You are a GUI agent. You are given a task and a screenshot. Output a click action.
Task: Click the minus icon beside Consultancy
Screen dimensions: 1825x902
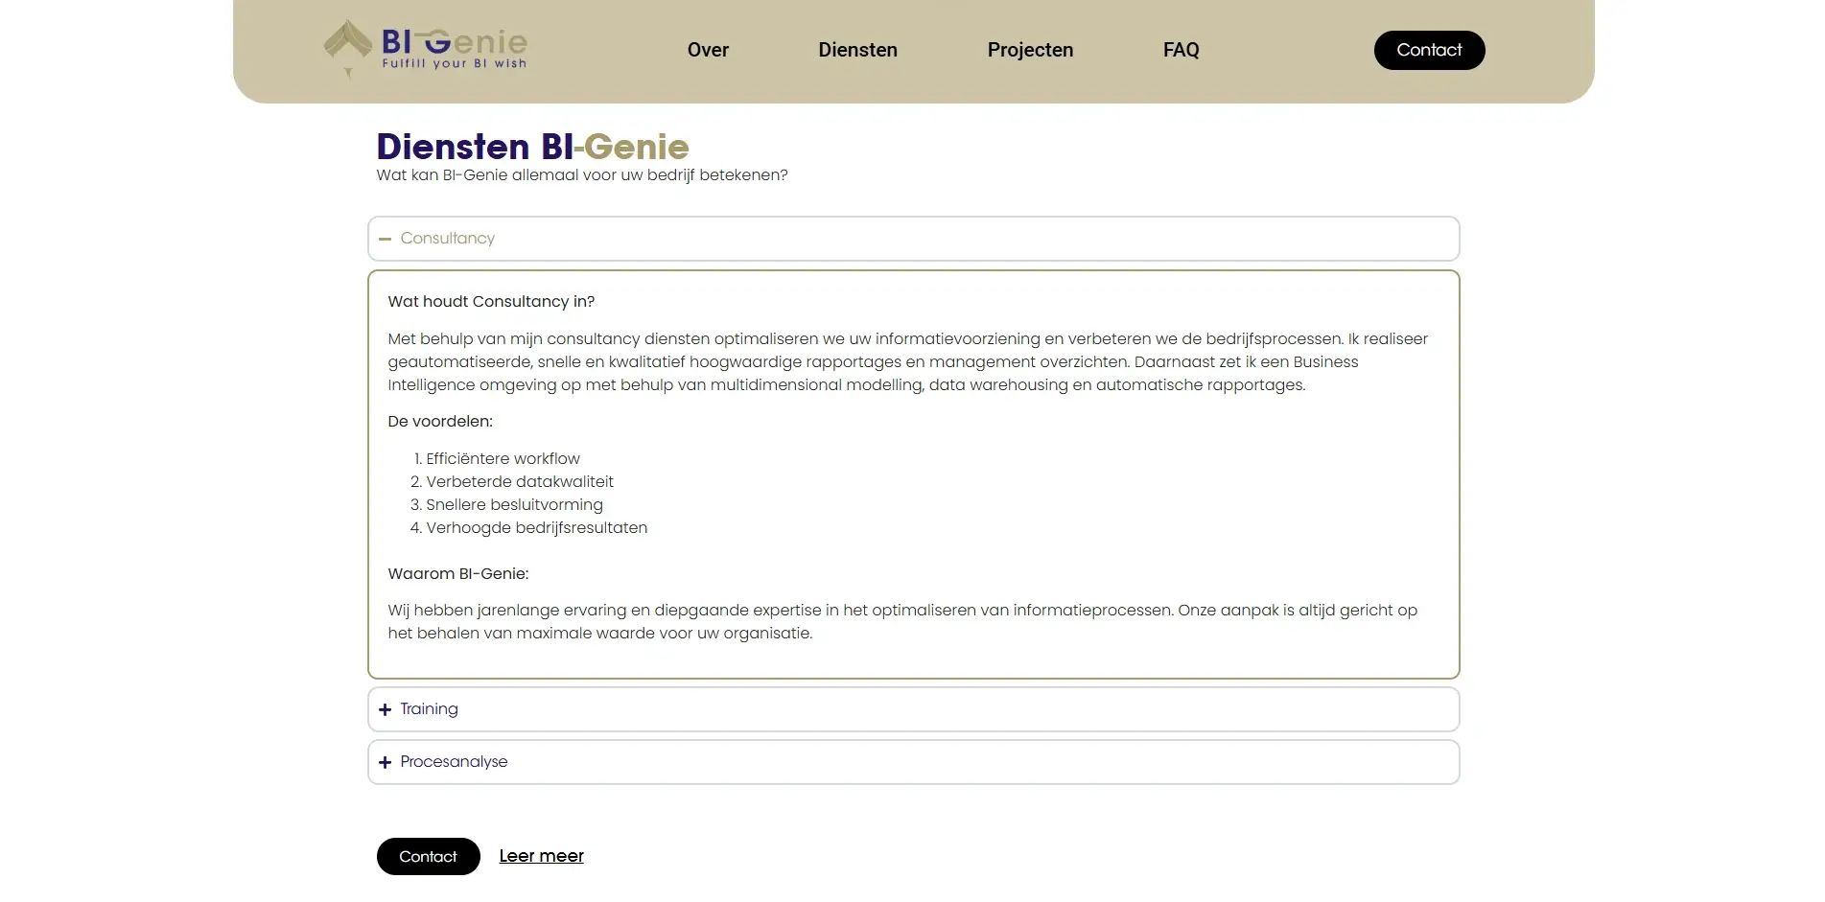(x=385, y=239)
